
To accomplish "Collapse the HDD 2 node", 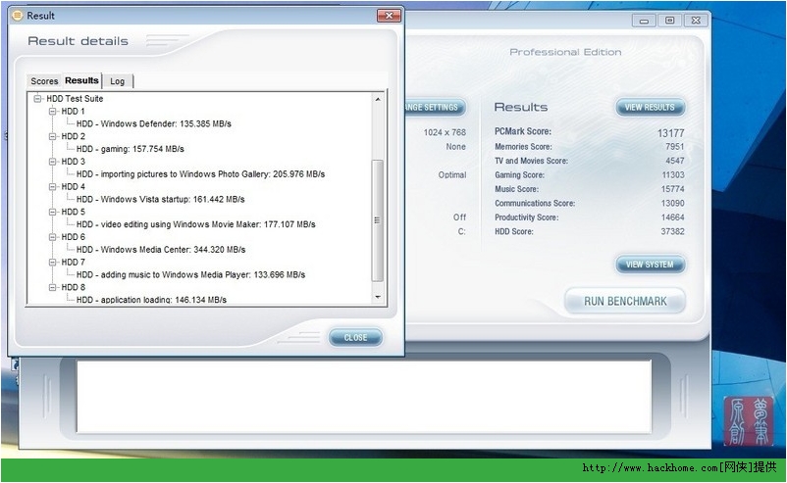I will [x=52, y=136].
